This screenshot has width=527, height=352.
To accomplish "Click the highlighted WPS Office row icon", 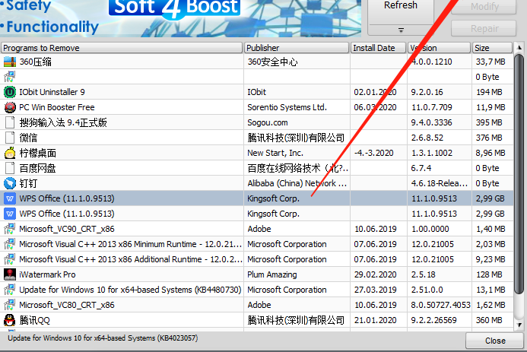I will (x=10, y=198).
